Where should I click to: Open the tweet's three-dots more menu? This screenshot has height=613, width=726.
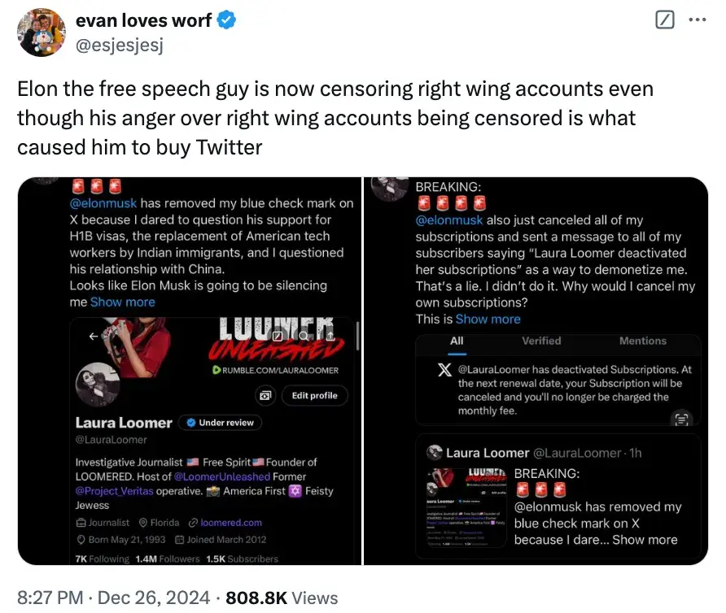(698, 20)
